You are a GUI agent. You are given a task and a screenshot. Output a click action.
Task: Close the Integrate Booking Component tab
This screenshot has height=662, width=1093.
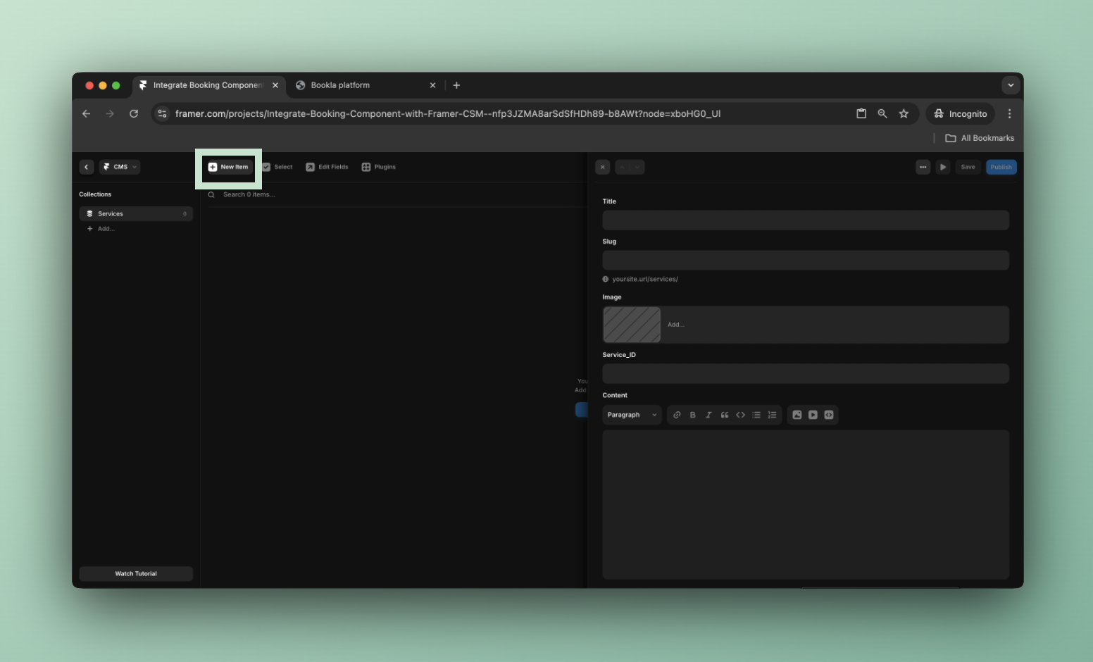[x=275, y=85]
